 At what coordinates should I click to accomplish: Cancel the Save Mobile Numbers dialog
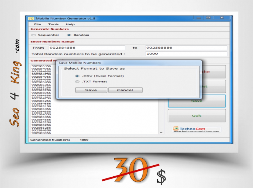click(125, 90)
